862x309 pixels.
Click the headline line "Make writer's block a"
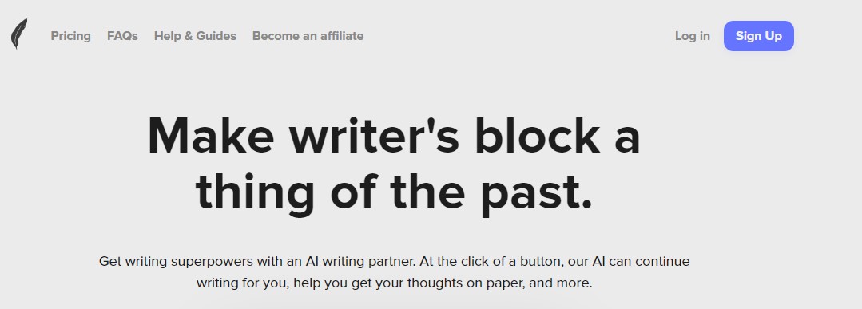pyautogui.click(x=394, y=136)
